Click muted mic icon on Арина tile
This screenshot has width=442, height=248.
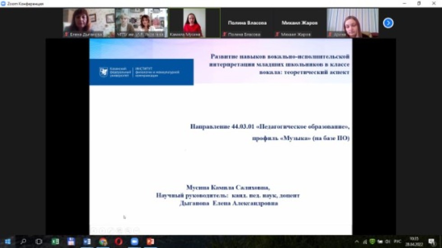click(330, 34)
